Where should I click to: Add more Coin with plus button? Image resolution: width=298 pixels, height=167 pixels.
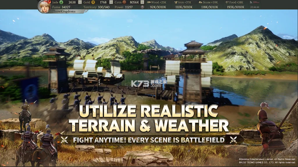(x=142, y=2)
